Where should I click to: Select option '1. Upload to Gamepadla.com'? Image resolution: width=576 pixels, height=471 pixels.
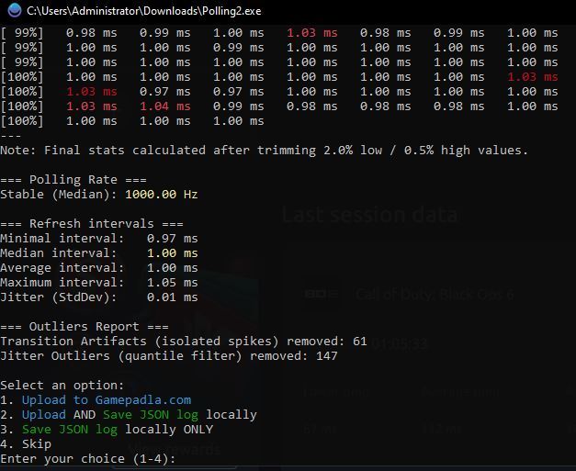pos(96,399)
